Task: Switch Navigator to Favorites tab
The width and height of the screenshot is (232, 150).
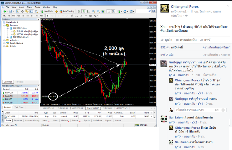Action: [x=19, y=82]
